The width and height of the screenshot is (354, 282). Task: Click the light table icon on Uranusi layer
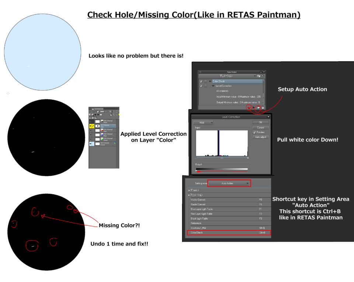point(115,143)
